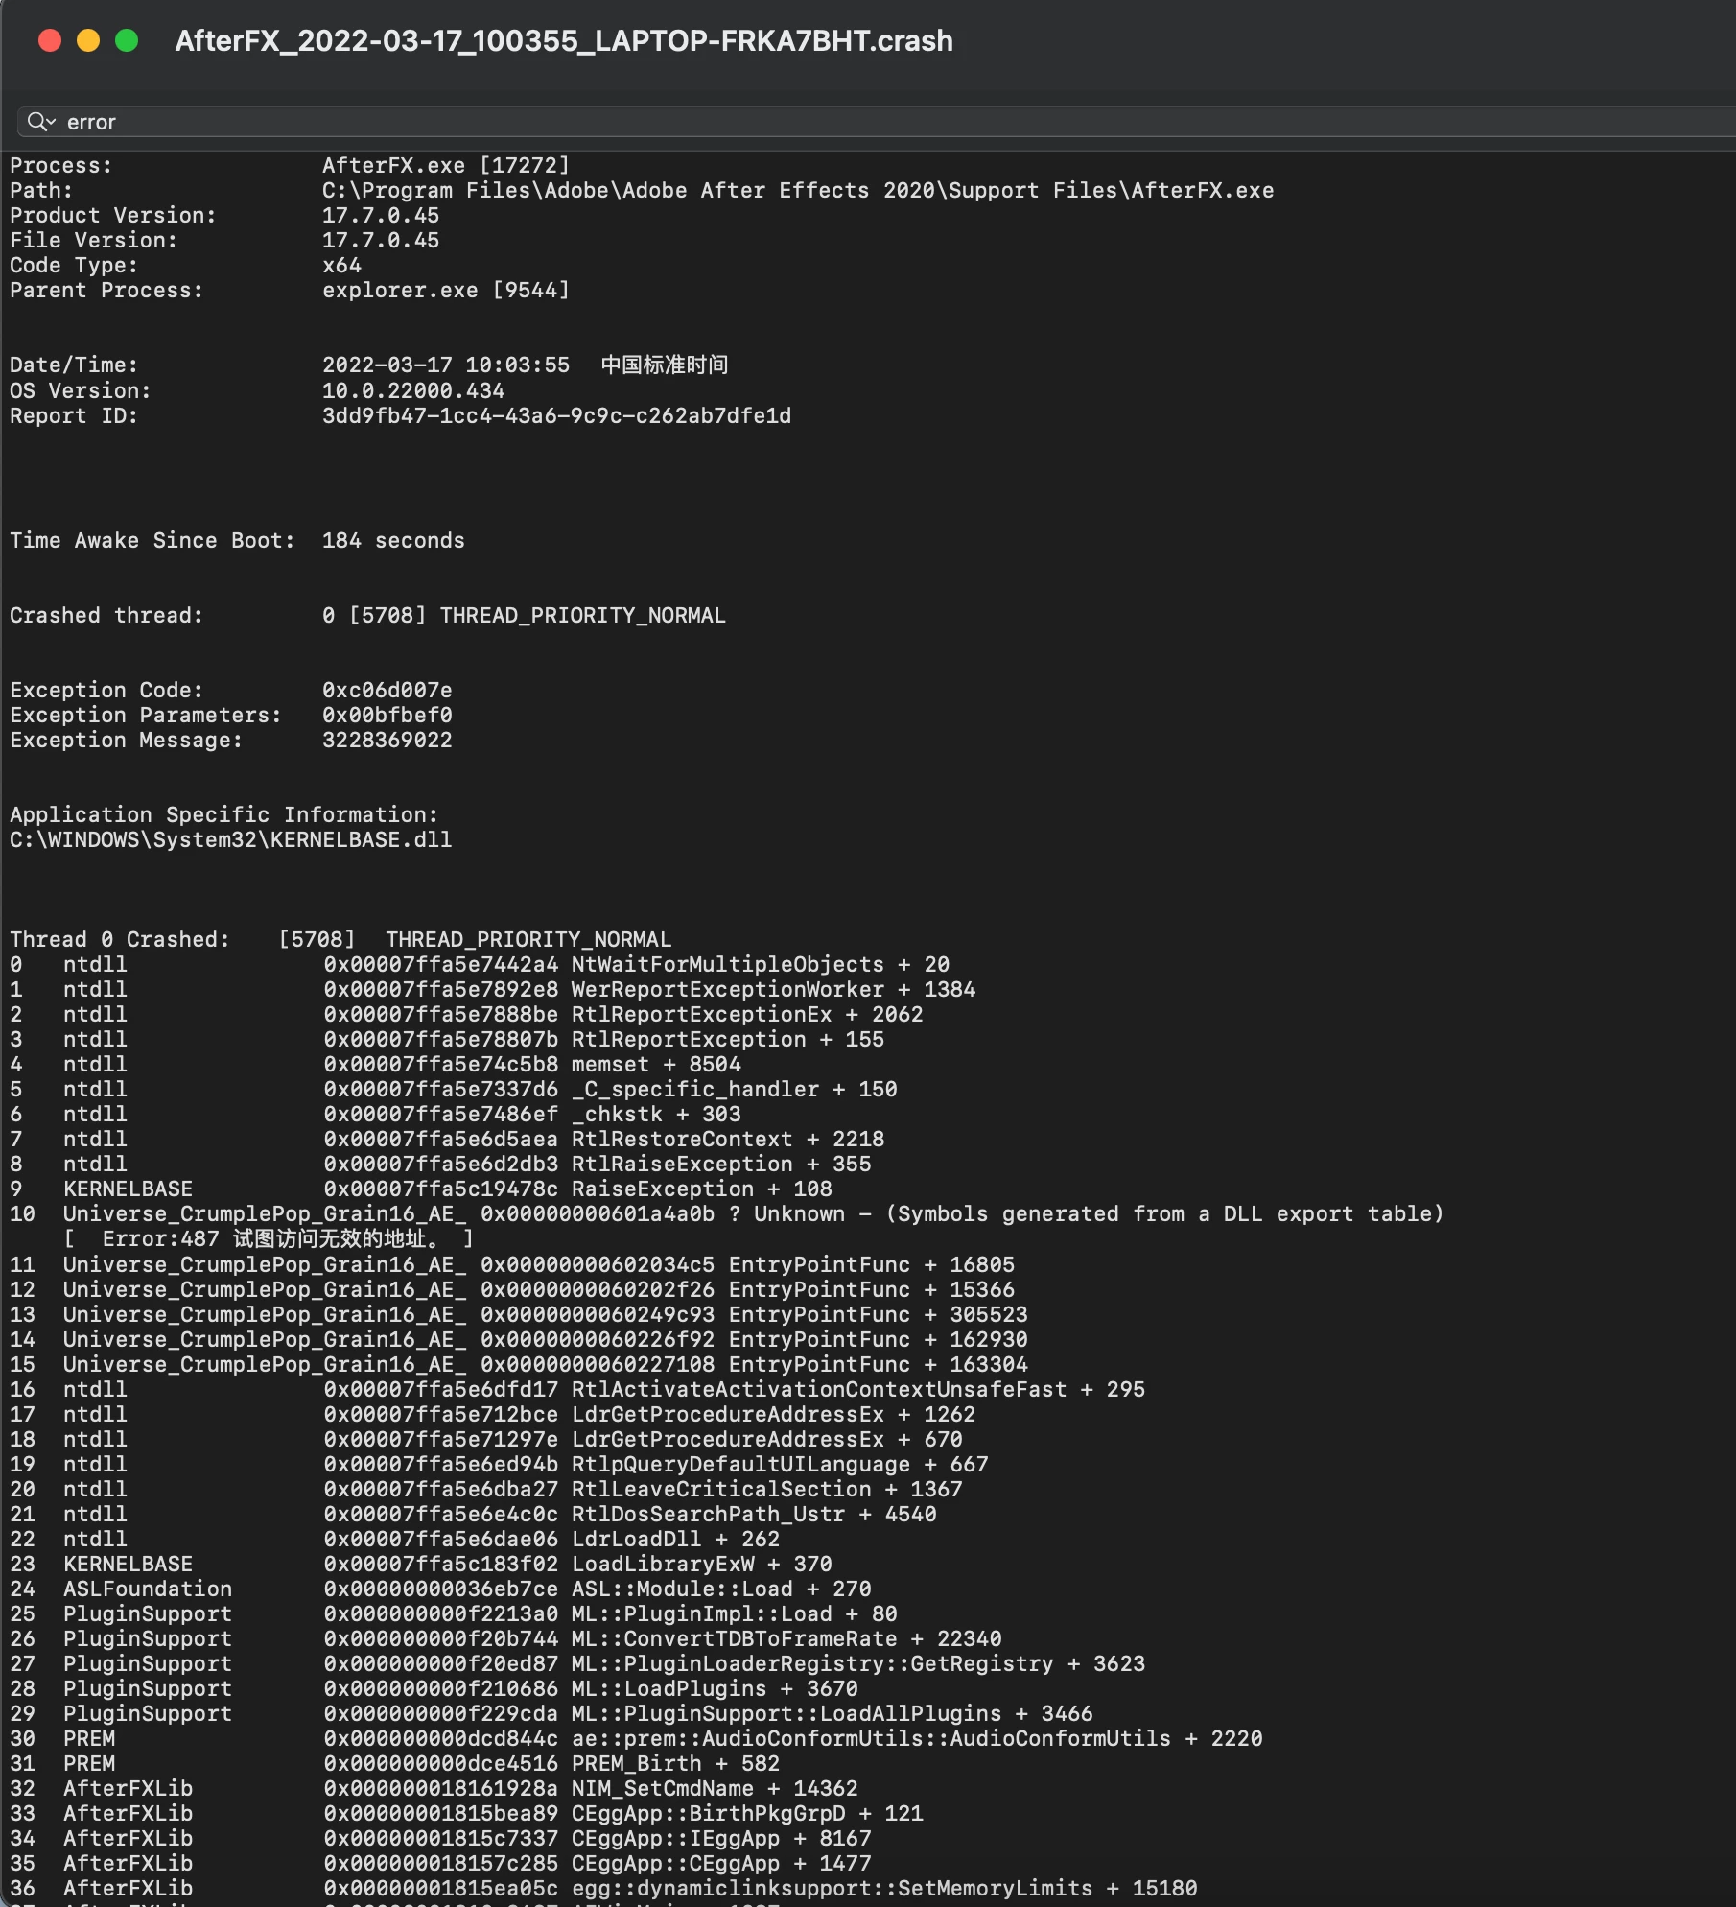Click "NtWaitForMultipleObjects + 20" in frame 0
This screenshot has height=1907, width=1736.
pyautogui.click(x=761, y=964)
